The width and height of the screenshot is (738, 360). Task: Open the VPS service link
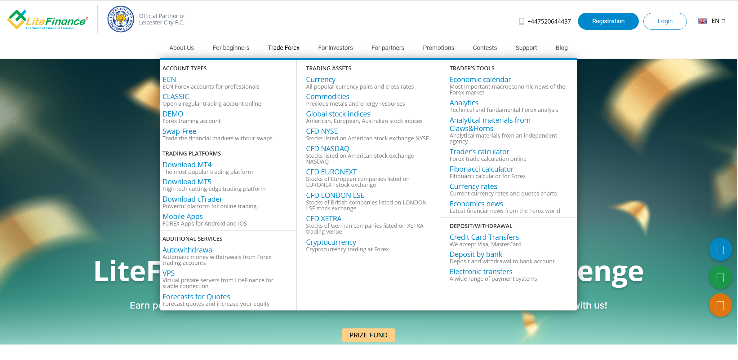168,273
